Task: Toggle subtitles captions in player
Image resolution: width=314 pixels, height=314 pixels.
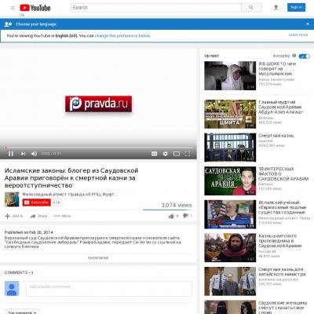Action: click(x=155, y=154)
